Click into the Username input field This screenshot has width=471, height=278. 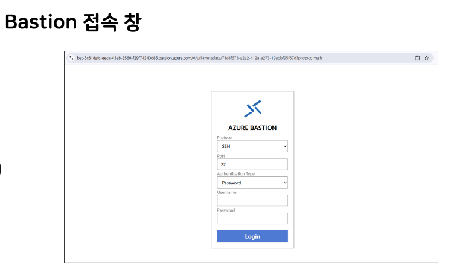(252, 201)
